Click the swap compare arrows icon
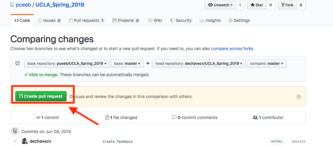 click(x=18, y=63)
